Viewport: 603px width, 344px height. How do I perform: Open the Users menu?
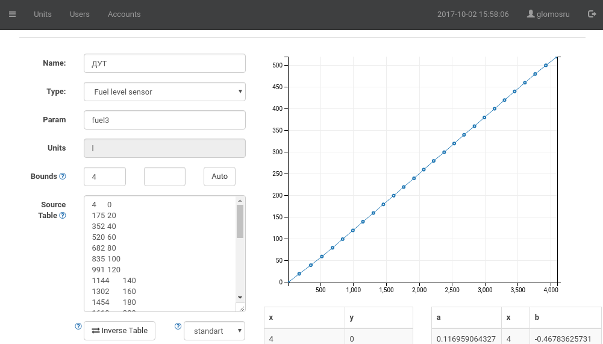(x=80, y=14)
